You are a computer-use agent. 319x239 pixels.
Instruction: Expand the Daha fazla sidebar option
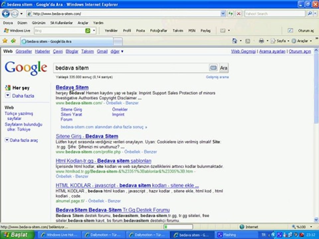click(20, 96)
